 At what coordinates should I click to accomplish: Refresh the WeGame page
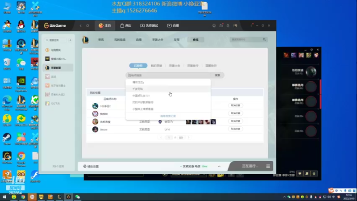[x=87, y=25]
